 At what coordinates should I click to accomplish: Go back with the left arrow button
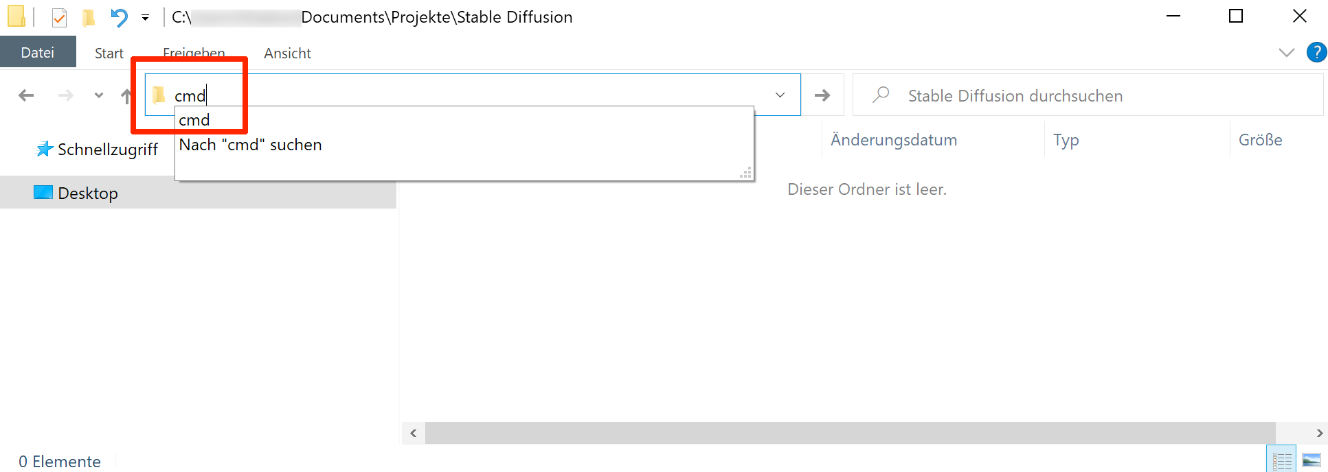coord(26,95)
